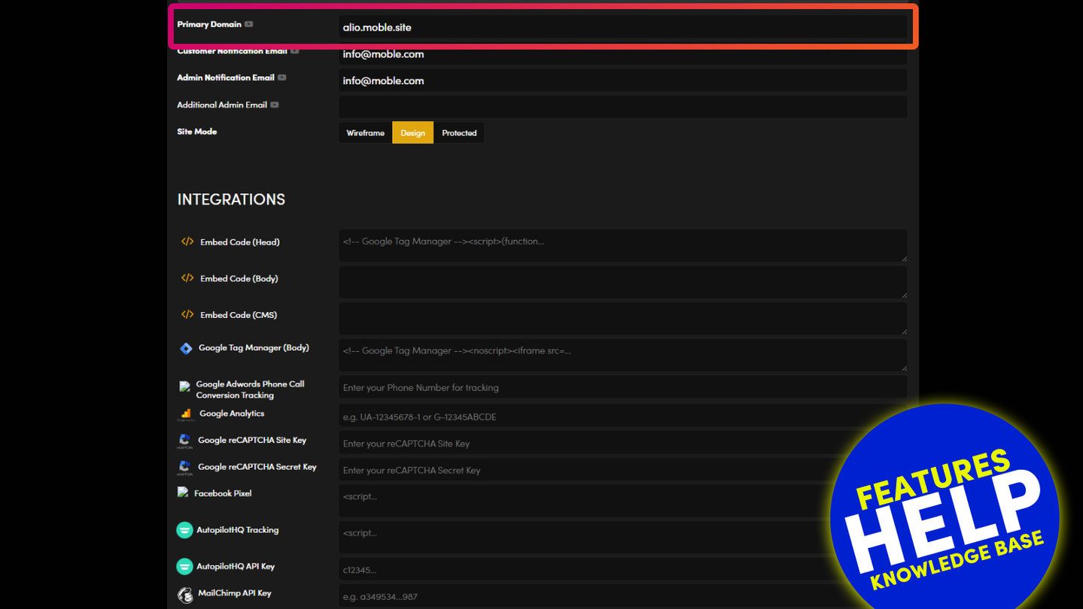Switch Site Mode to Wireframe

(365, 133)
